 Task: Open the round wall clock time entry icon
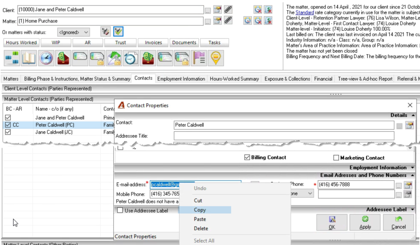click(x=46, y=58)
